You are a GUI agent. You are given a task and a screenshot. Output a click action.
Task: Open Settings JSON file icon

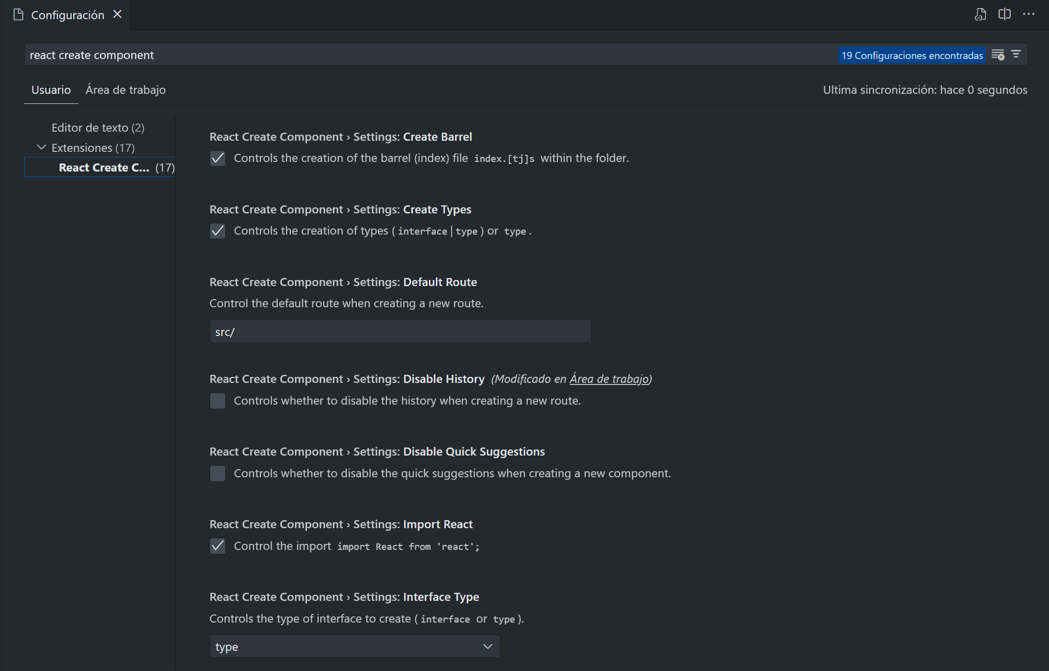(x=980, y=15)
